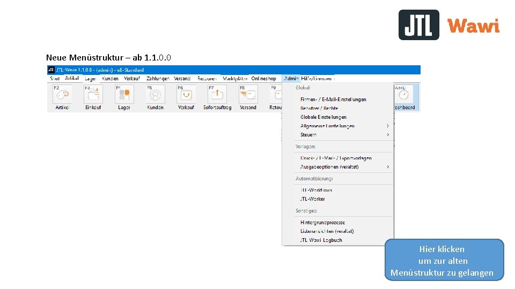This screenshot has height=289, width=515.
Task: Open the Versand toolbar icon (F8)
Action: pos(248,97)
